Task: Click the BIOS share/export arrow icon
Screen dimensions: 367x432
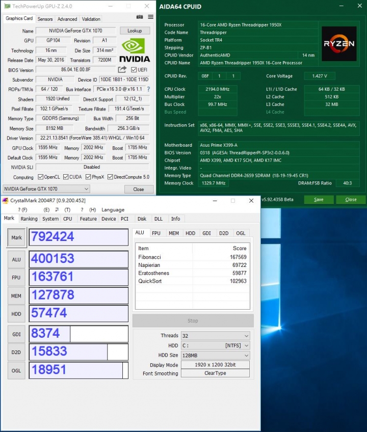Action: pyautogui.click(x=122, y=69)
